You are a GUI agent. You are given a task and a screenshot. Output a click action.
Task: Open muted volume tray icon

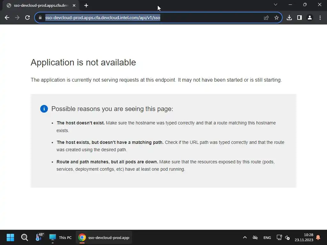click(287, 237)
